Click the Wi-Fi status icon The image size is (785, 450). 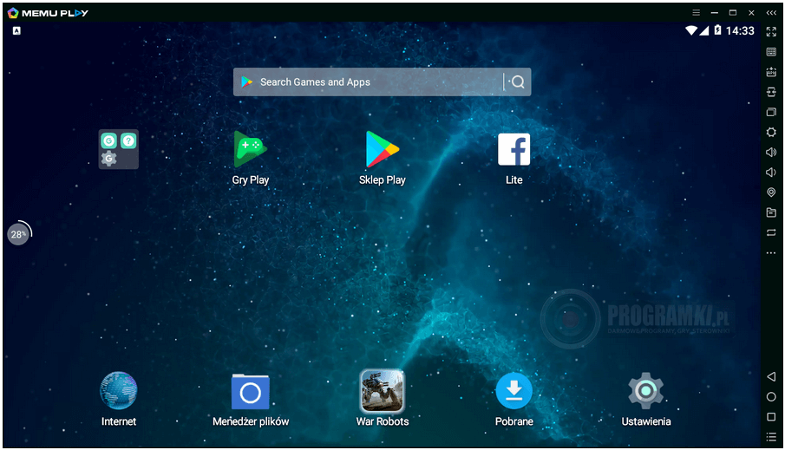(691, 31)
